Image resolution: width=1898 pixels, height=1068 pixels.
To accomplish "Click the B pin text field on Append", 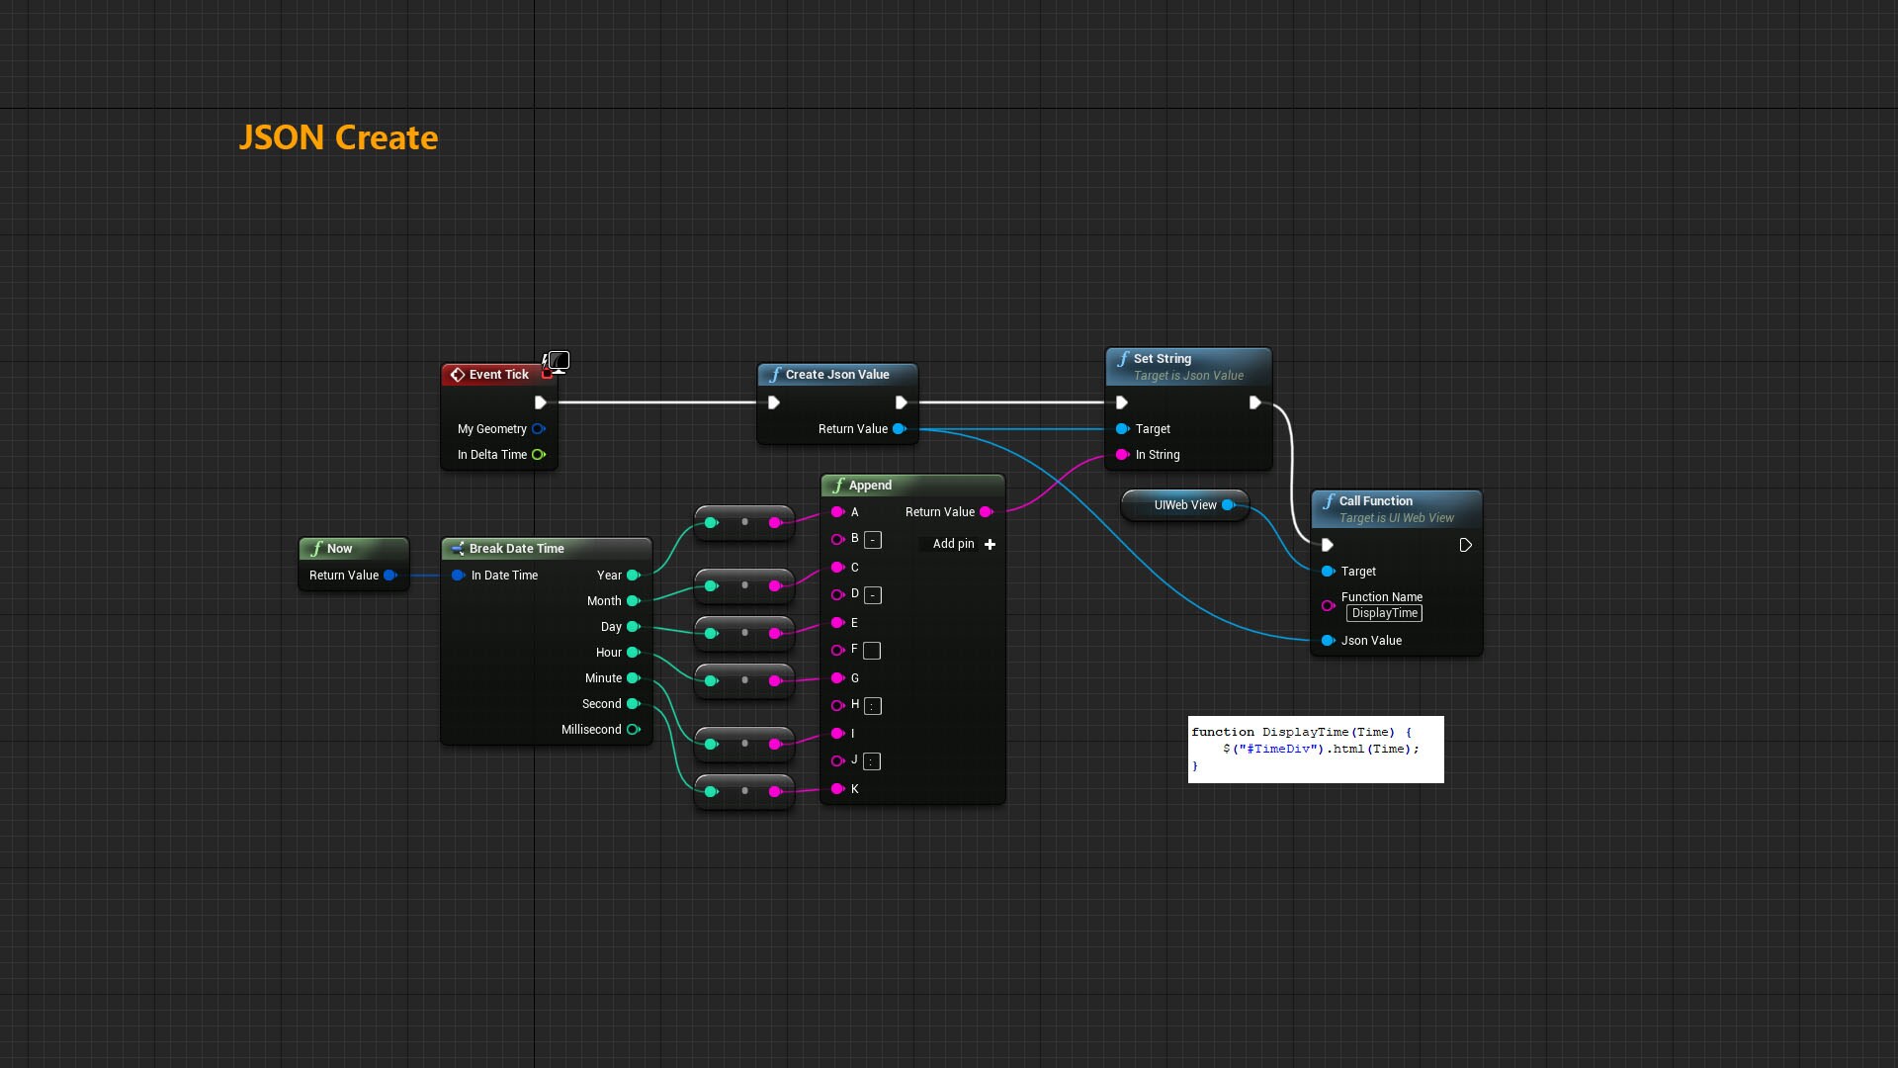I will tap(873, 540).
